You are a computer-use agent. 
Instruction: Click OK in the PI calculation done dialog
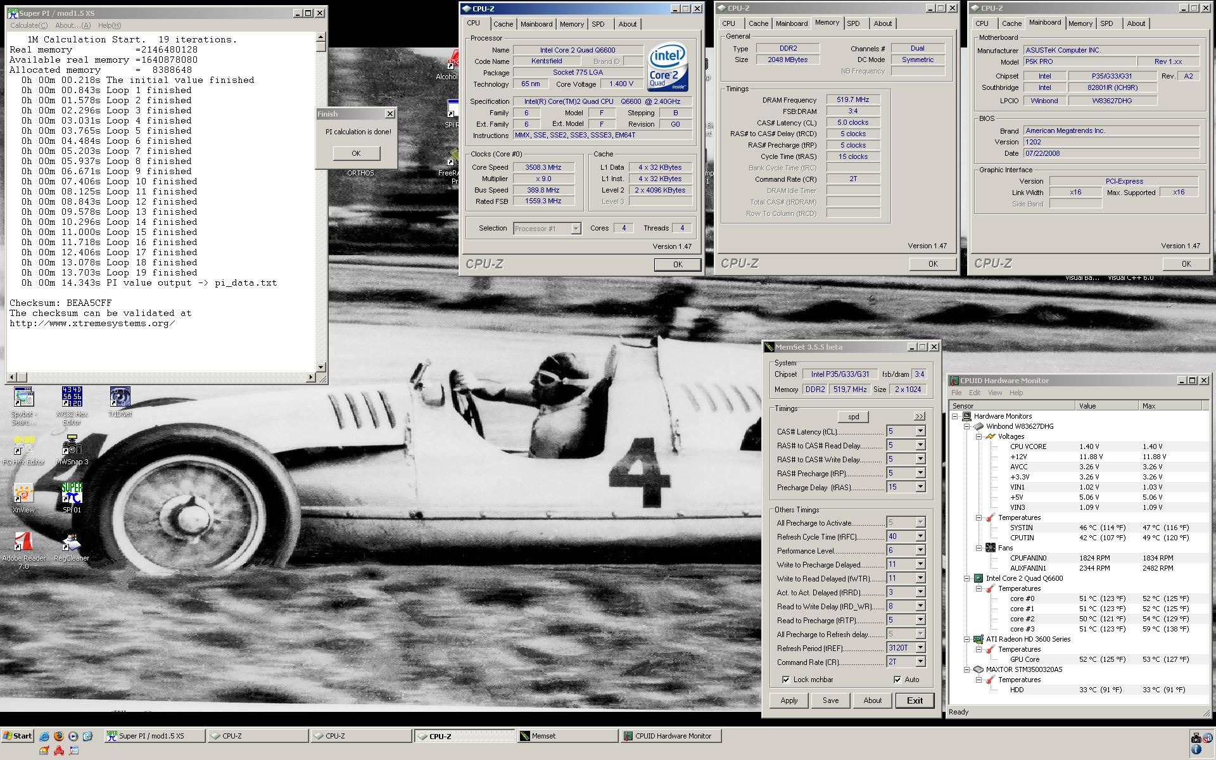356,153
